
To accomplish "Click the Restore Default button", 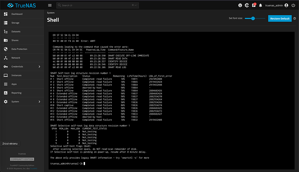I will (x=280, y=19).
